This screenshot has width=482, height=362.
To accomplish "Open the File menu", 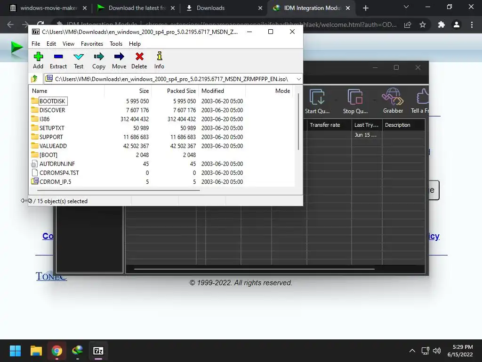I will [x=36, y=44].
